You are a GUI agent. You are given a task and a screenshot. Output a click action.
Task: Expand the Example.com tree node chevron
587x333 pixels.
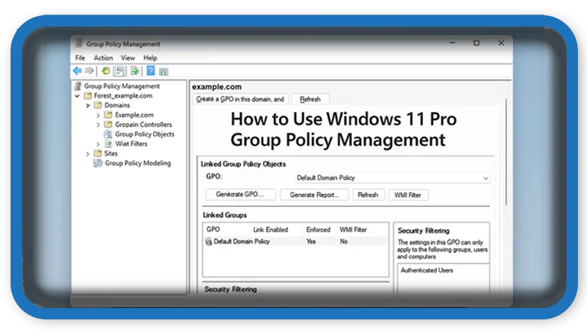click(x=97, y=115)
